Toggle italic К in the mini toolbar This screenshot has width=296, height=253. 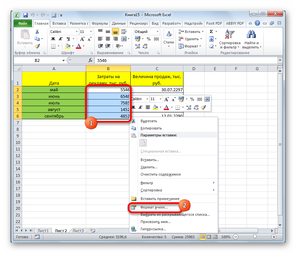click(141, 107)
